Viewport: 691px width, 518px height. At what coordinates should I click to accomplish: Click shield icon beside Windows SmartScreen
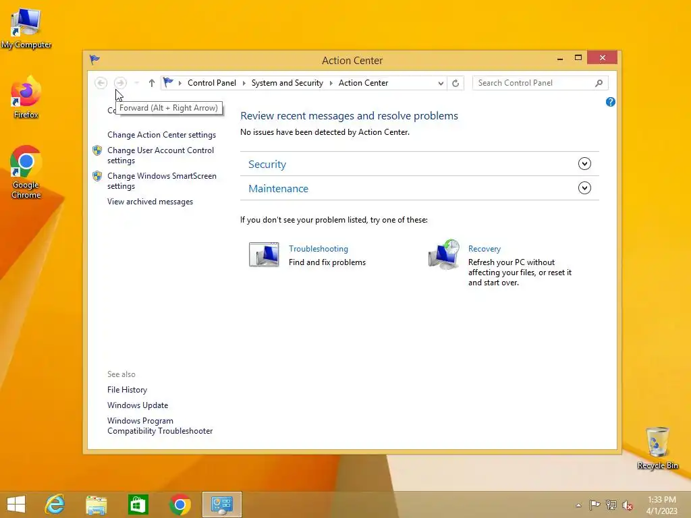[97, 176]
